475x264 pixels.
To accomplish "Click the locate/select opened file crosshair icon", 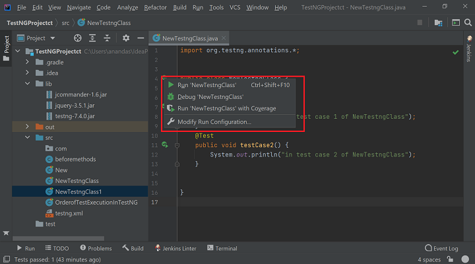I will [78, 38].
